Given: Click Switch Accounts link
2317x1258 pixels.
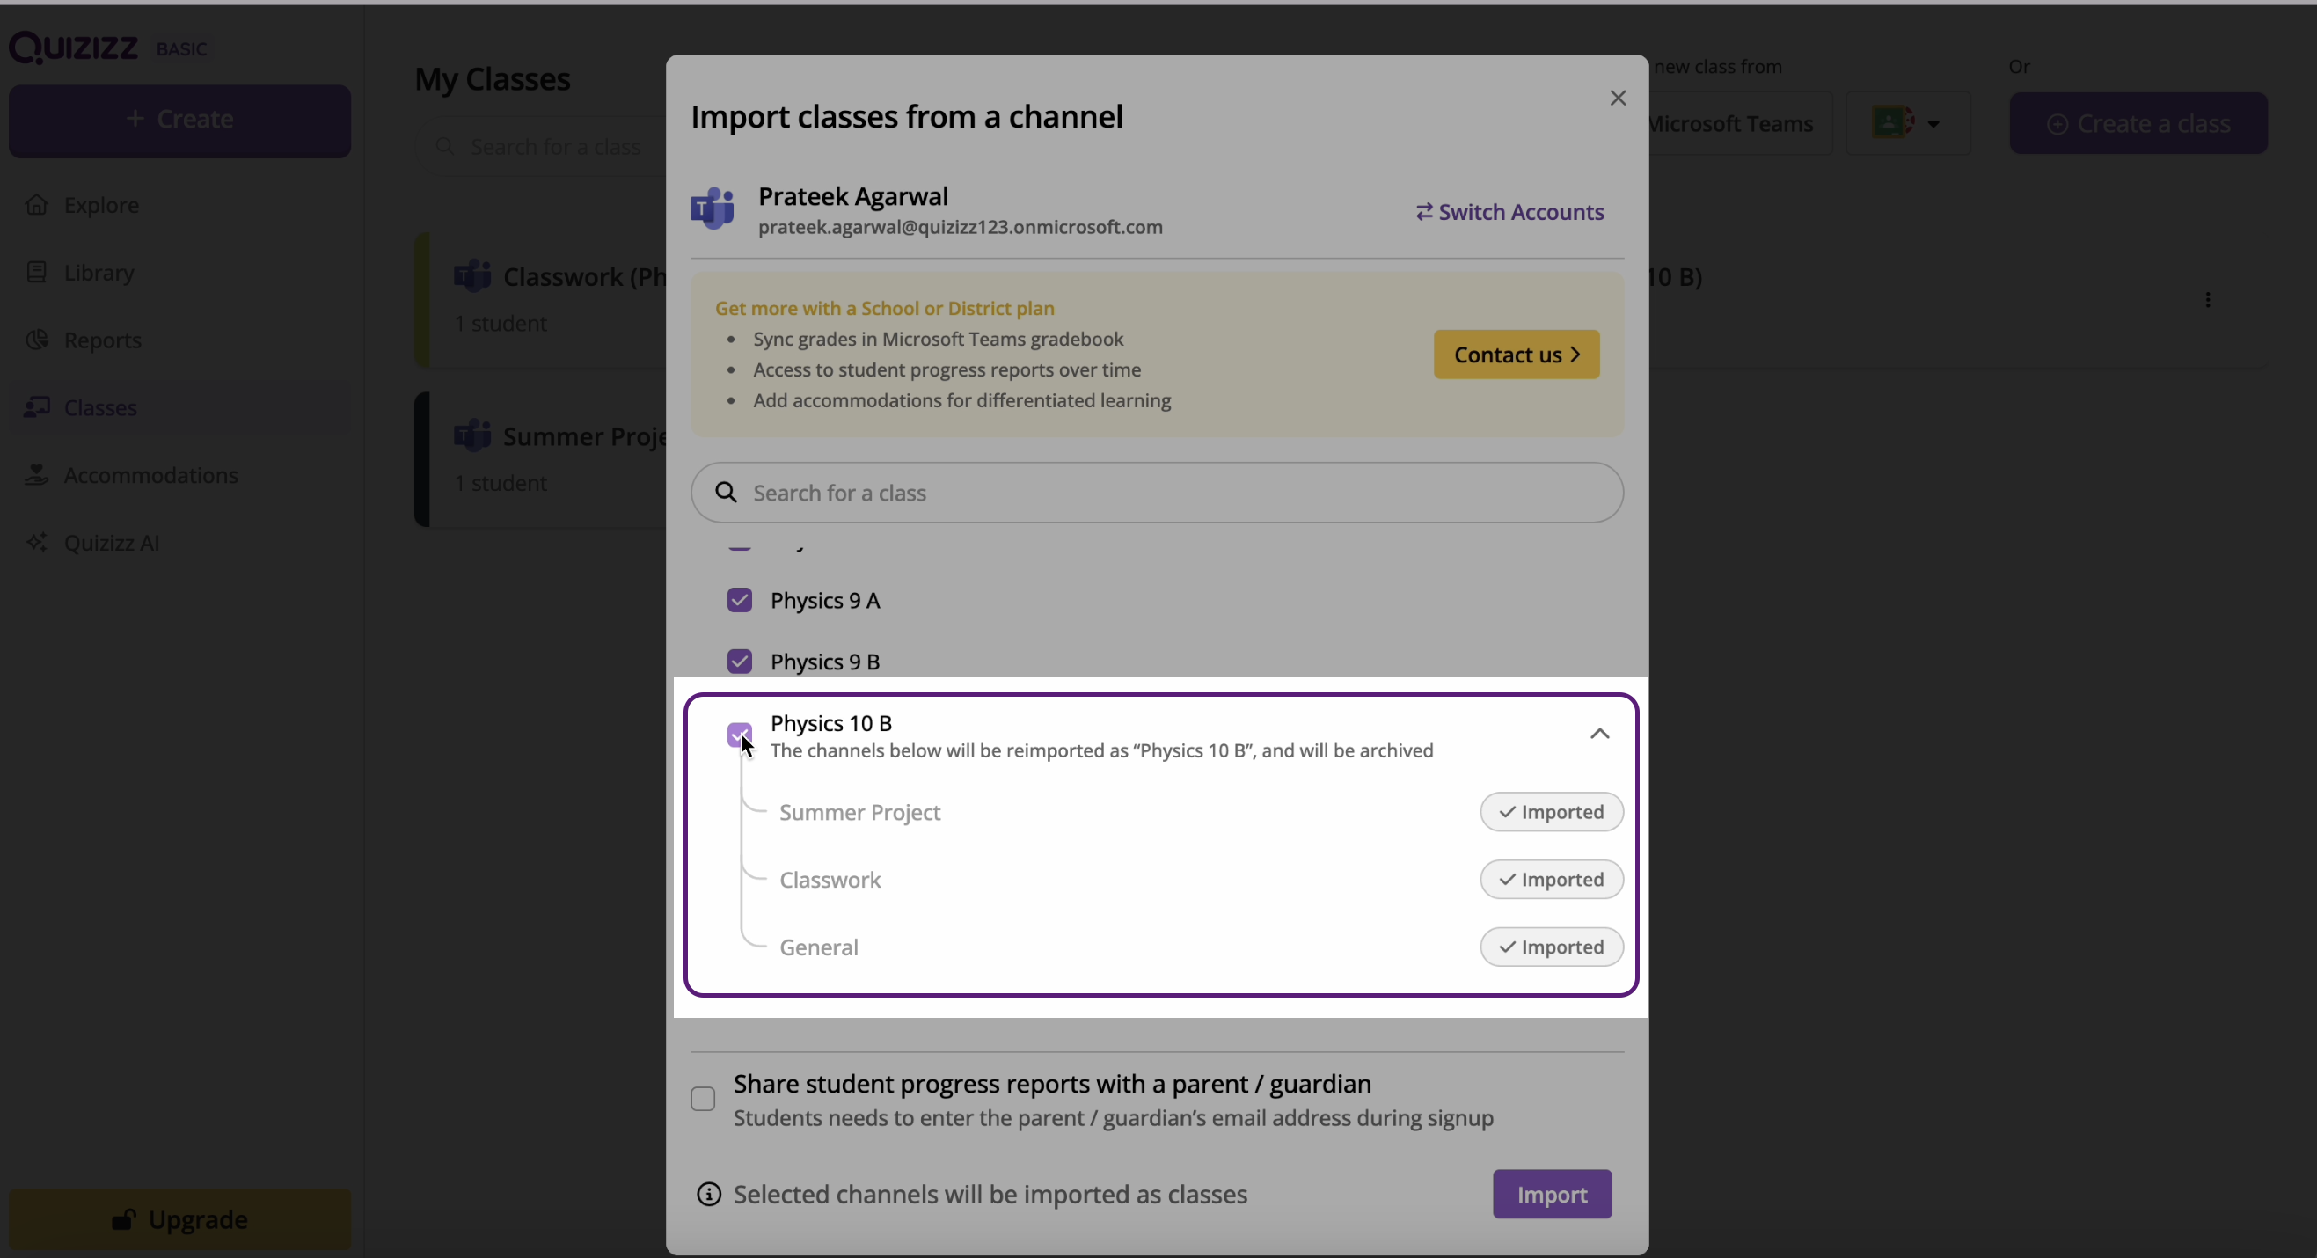Looking at the screenshot, I should pos(1509,212).
